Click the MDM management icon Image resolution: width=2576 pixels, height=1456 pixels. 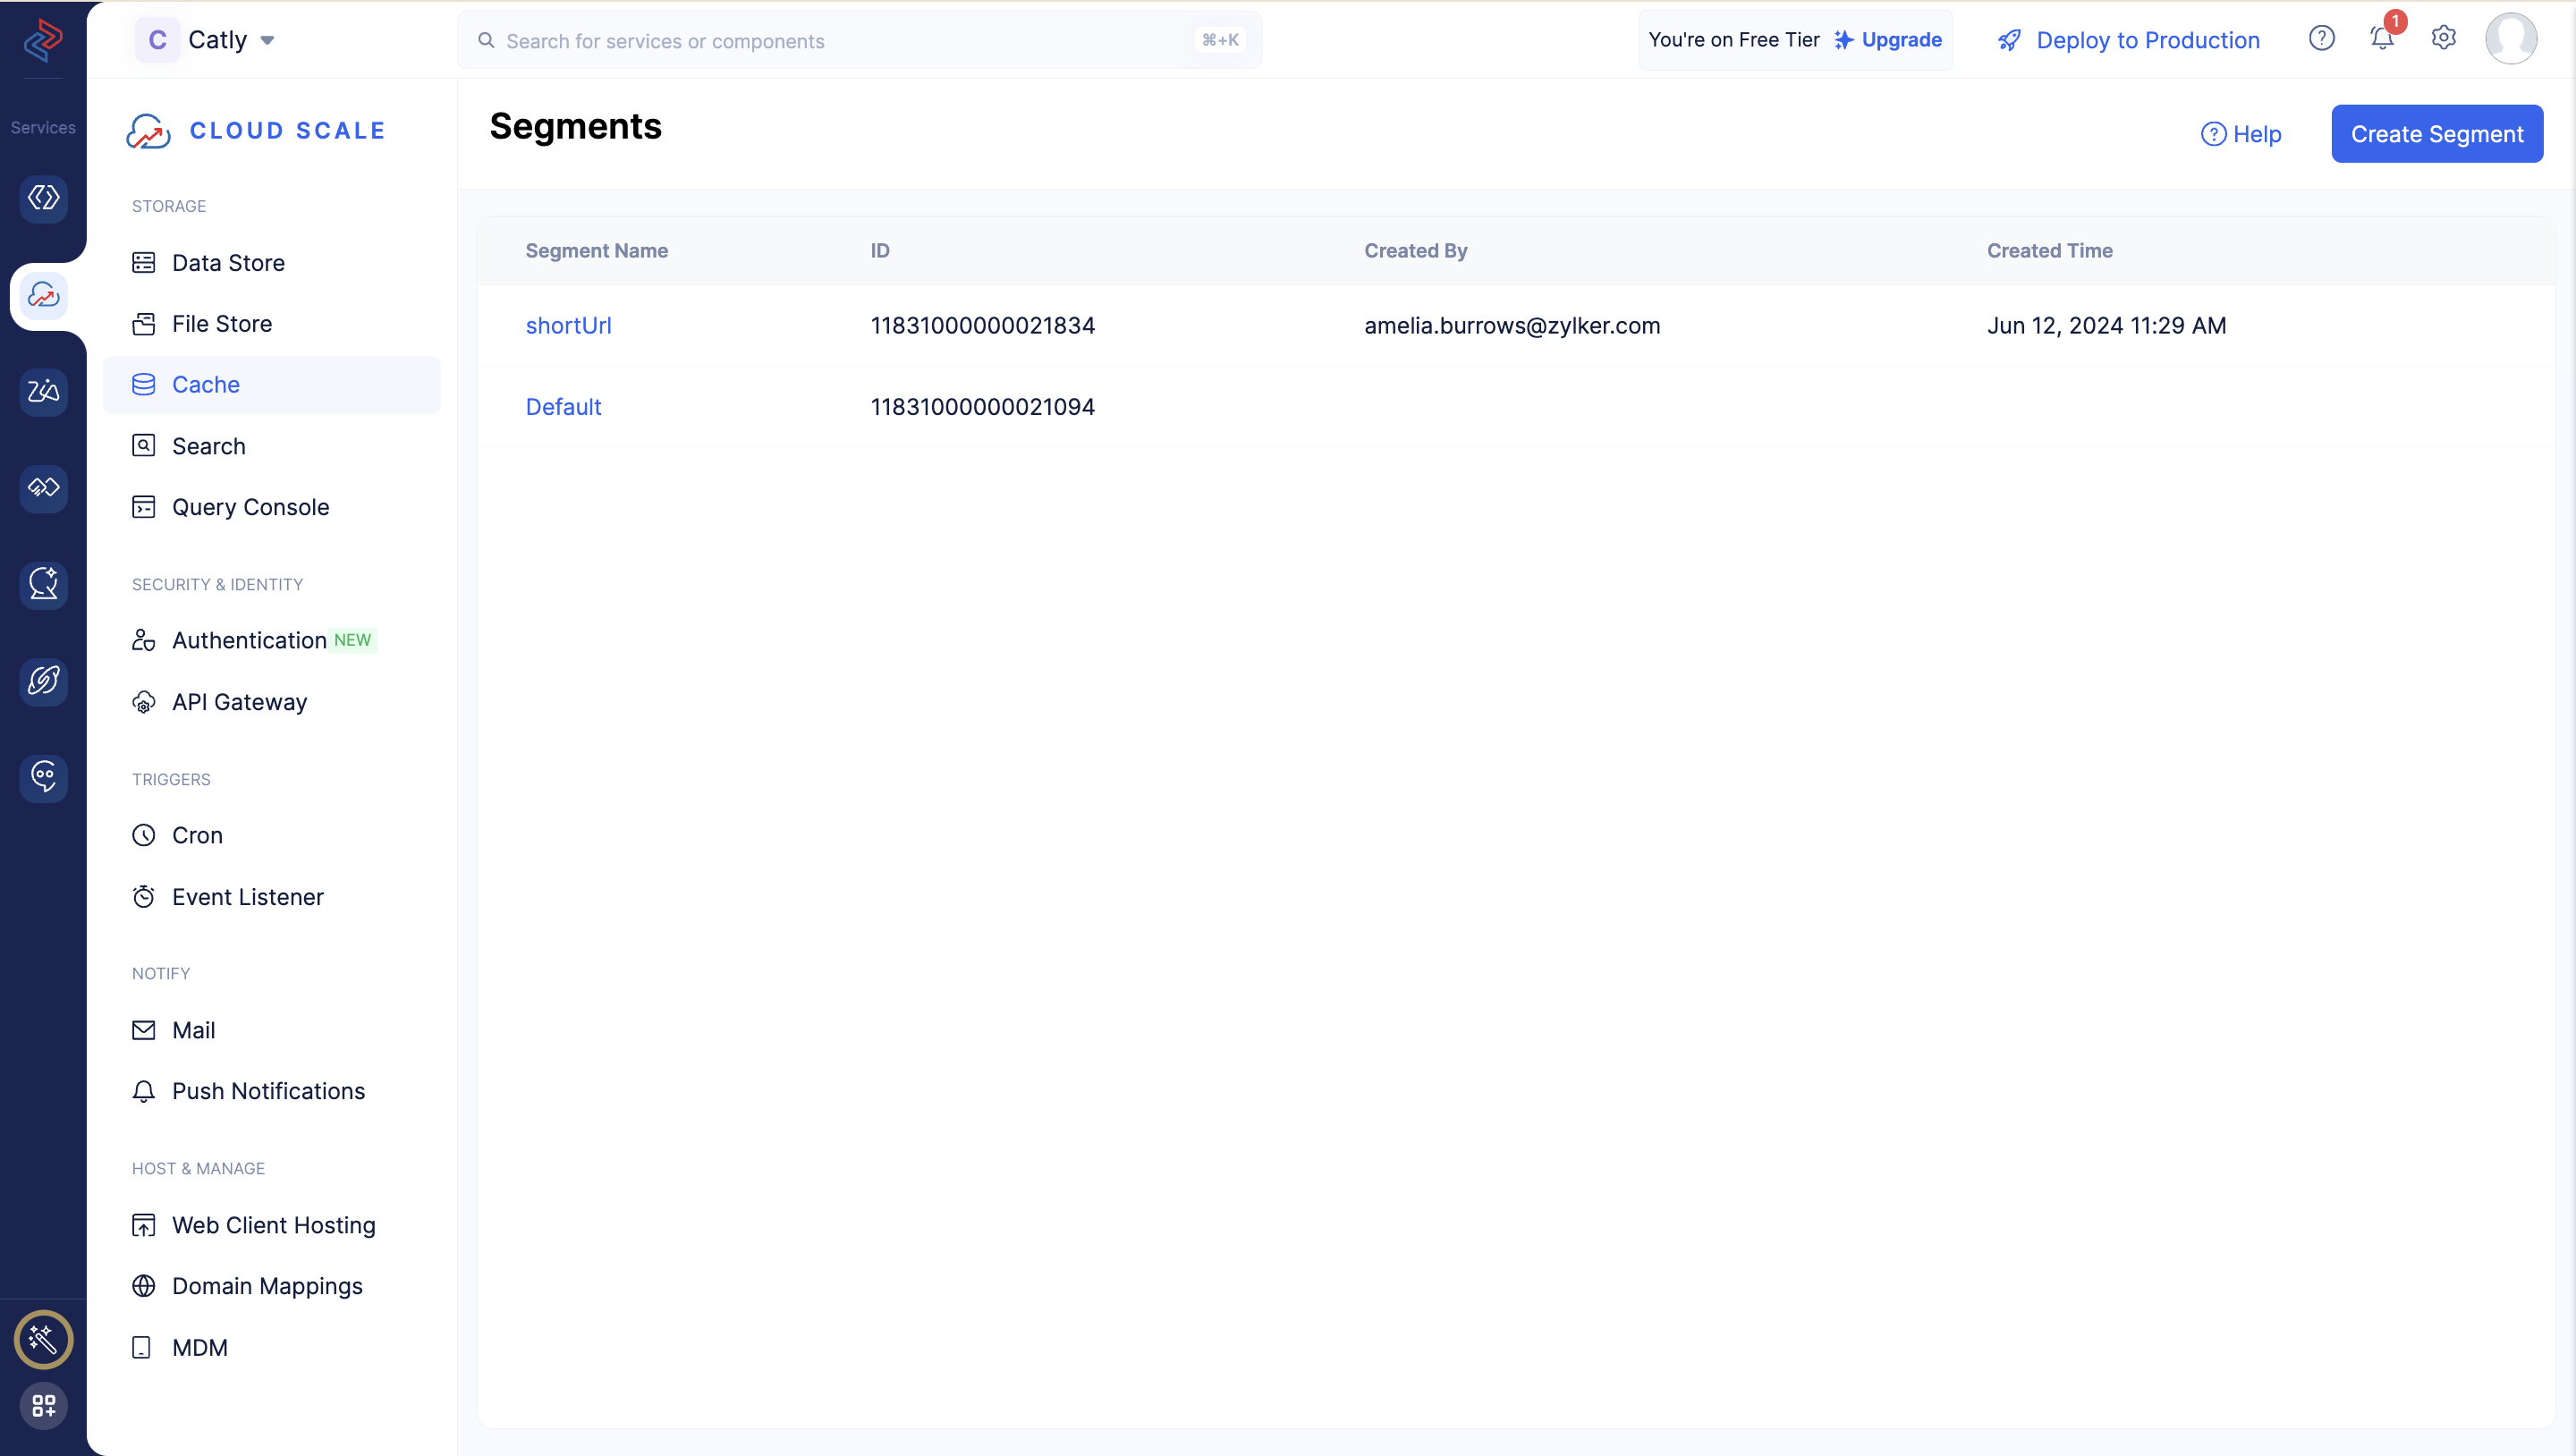coord(141,1346)
